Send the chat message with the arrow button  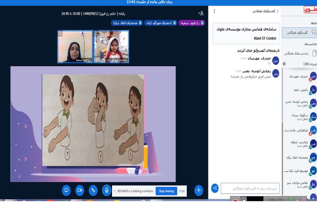click(x=215, y=188)
